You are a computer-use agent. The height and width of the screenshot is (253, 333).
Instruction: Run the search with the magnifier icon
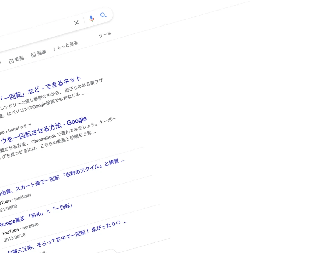[x=103, y=15]
